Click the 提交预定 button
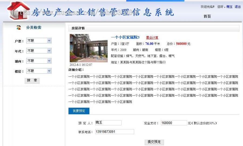 [x=154, y=142]
